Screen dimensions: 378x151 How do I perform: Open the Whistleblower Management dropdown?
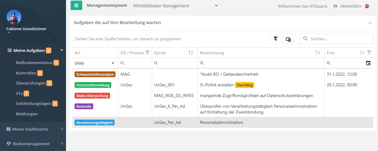point(175,6)
